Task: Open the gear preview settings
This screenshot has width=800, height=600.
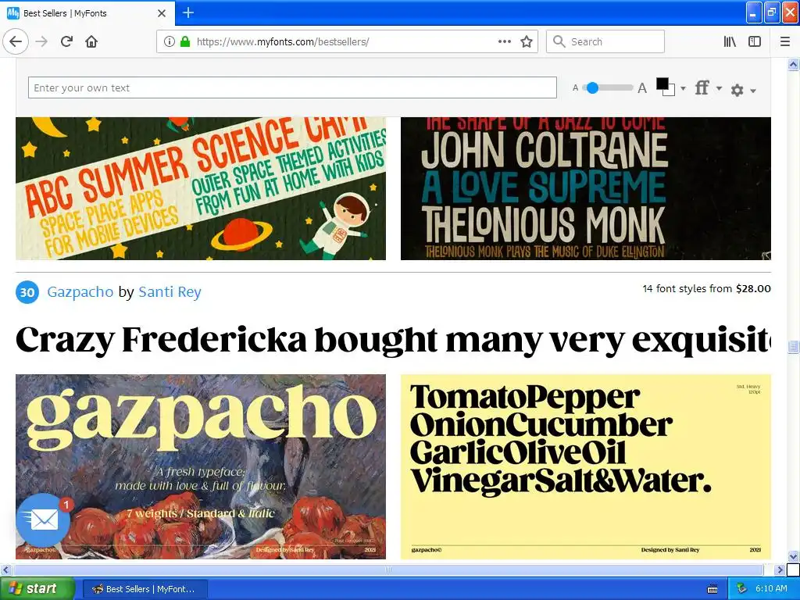Action: tap(737, 91)
